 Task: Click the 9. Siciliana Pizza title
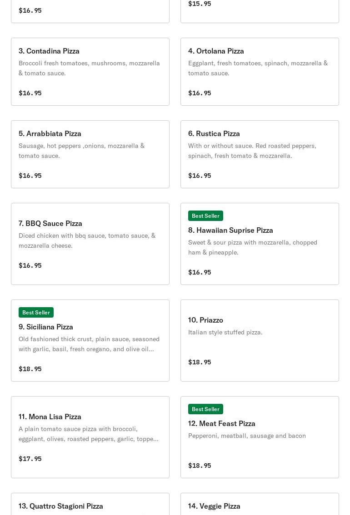[46, 327]
